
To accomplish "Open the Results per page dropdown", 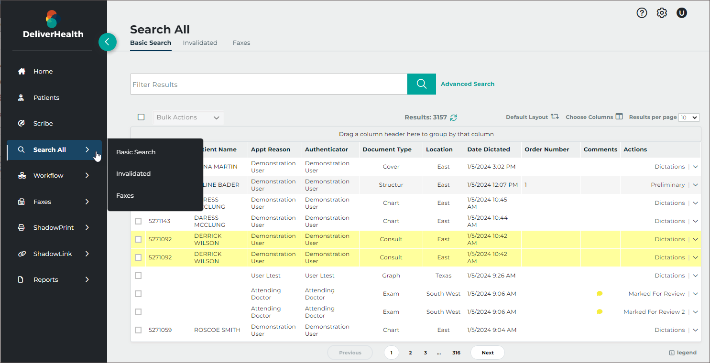I will (688, 117).
